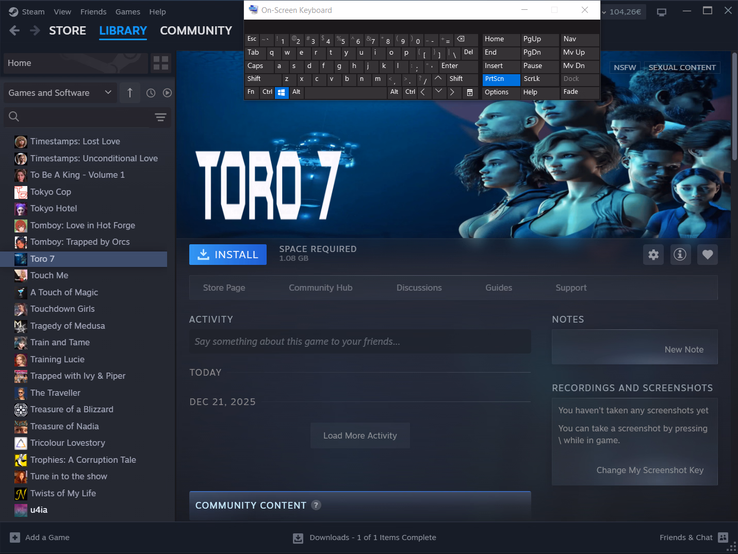The height and width of the screenshot is (554, 738).
Task: Open the Downloads manager icon
Action: click(x=298, y=538)
